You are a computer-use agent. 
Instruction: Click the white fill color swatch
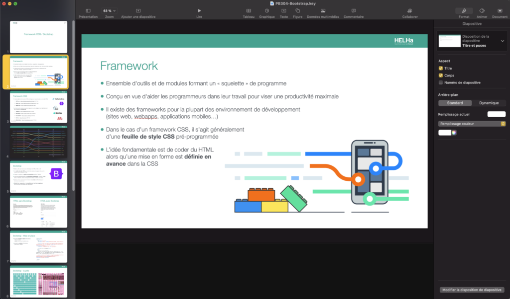click(x=444, y=133)
